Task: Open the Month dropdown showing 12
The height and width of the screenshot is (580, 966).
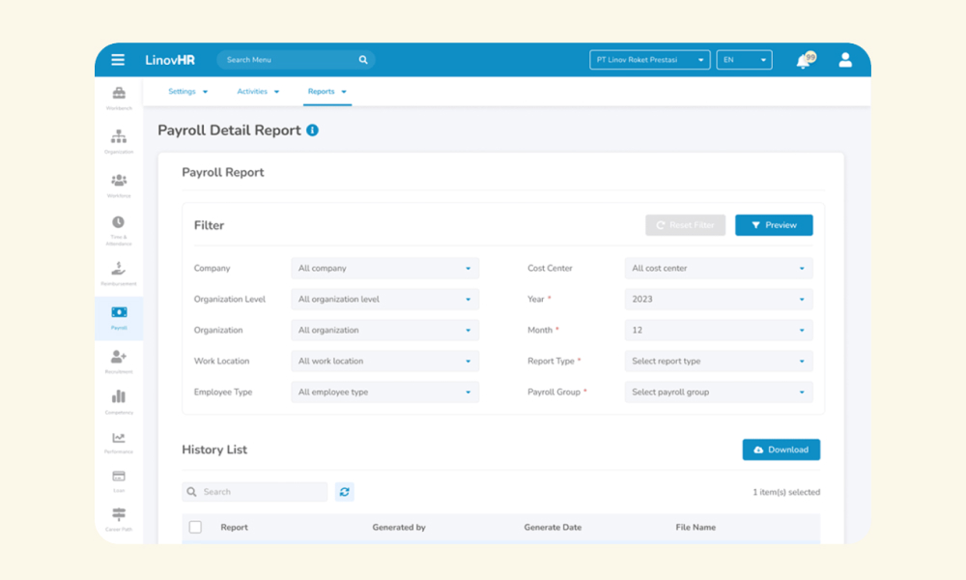Action: click(x=719, y=330)
